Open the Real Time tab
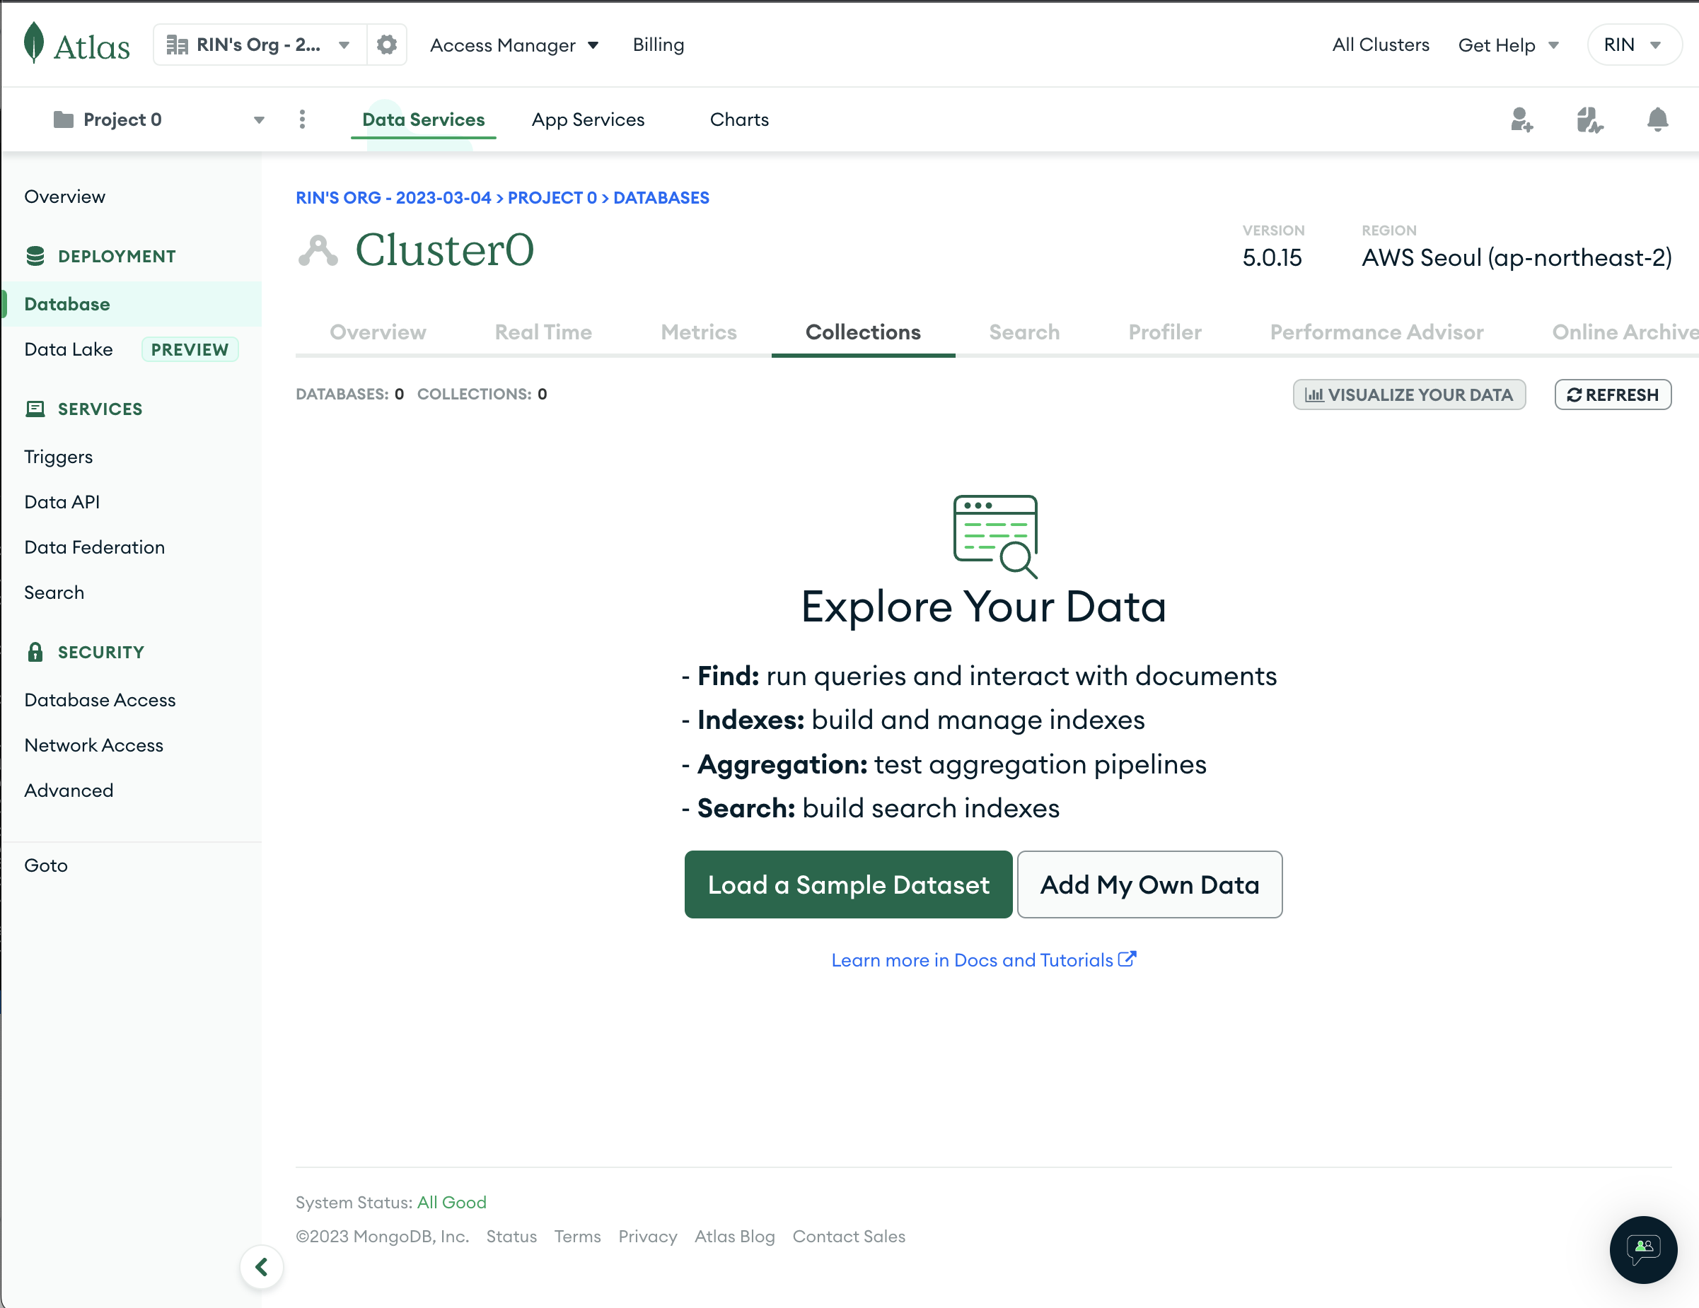Viewport: 1699px width, 1308px height. pyautogui.click(x=543, y=332)
